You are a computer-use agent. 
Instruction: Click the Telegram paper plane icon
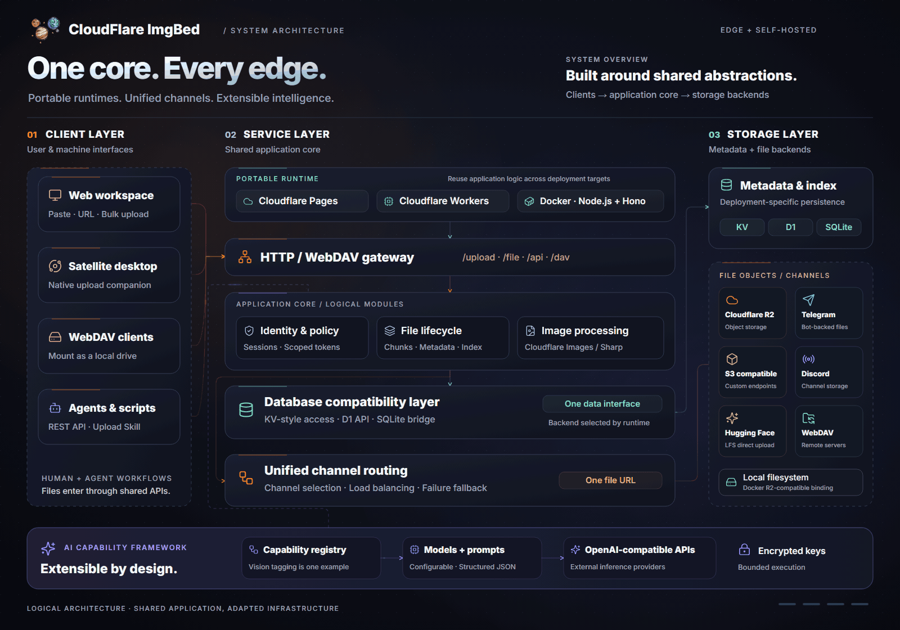pyautogui.click(x=808, y=300)
